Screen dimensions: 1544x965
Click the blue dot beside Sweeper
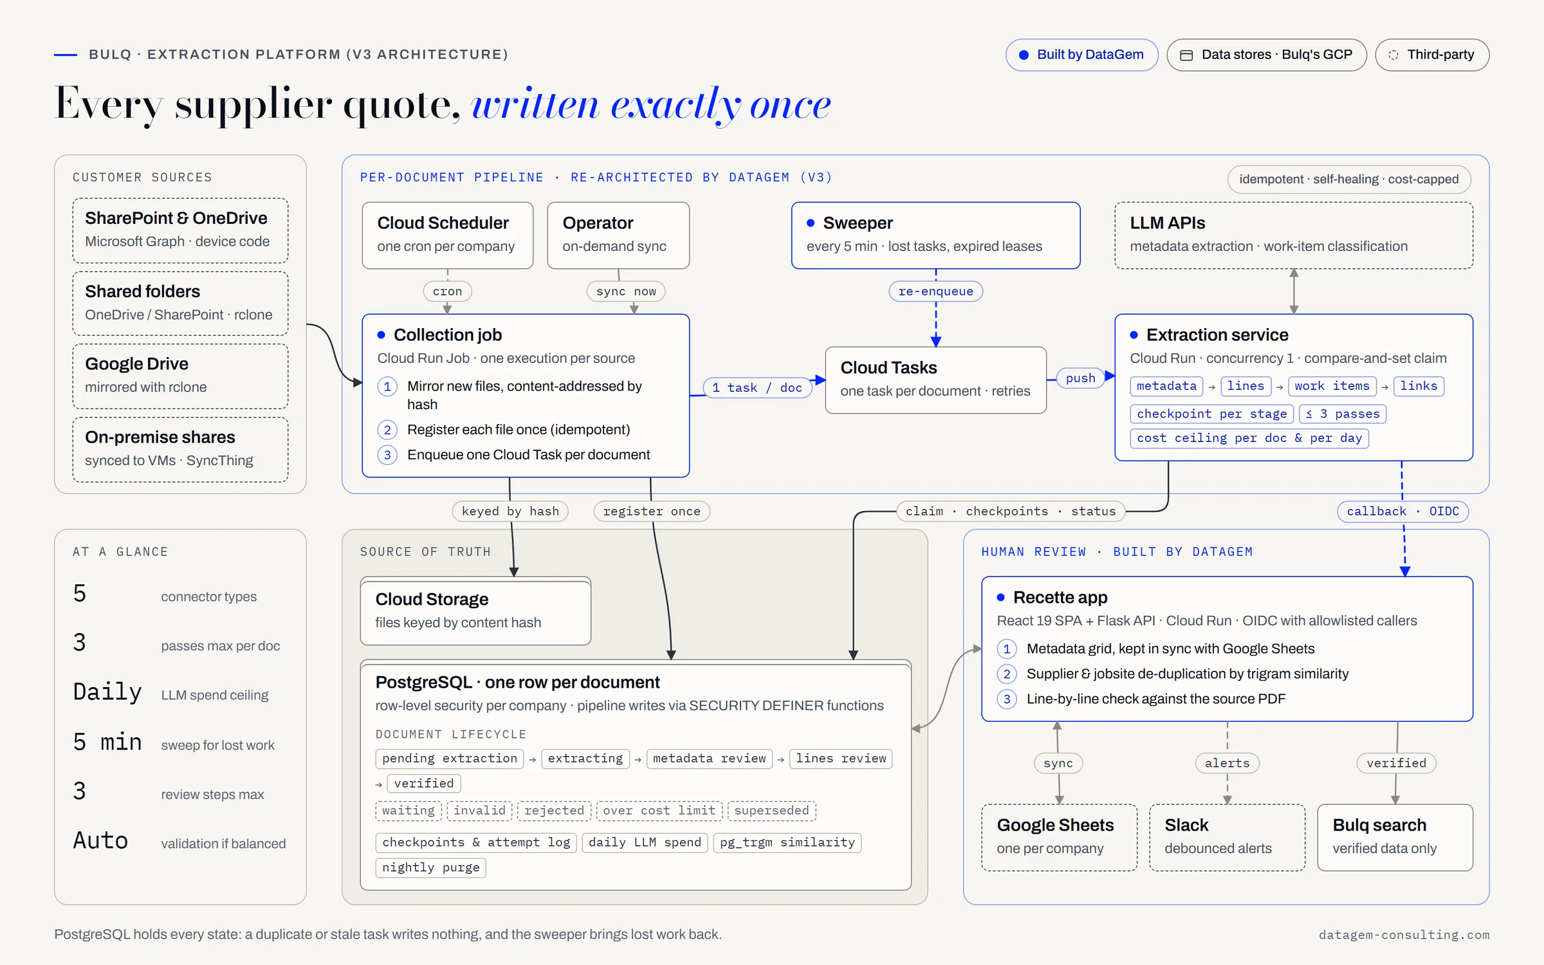click(811, 223)
